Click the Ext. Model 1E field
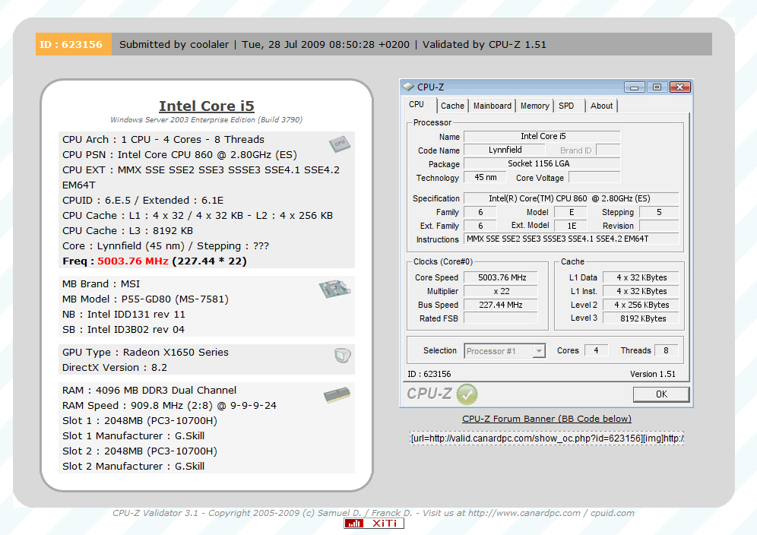 pyautogui.click(x=571, y=226)
